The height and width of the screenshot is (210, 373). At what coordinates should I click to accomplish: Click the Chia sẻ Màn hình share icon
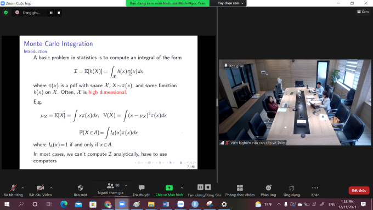(169, 188)
